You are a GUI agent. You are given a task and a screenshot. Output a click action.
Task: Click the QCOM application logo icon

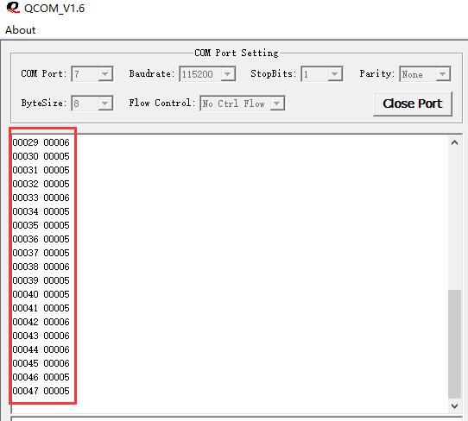(x=13, y=8)
